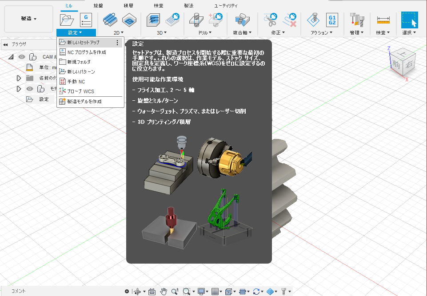427x296 pixels.
Task: Switch to the ミル tab
Action: 69,5
